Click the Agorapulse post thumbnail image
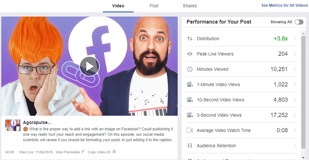The image size is (309, 160). 12,125
